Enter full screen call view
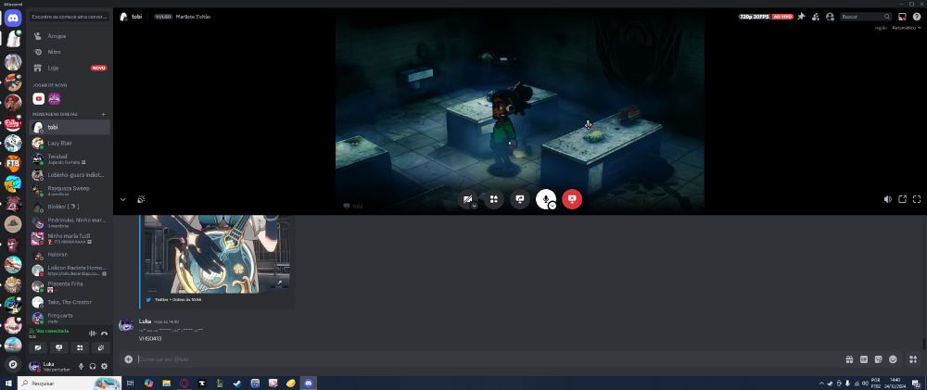The width and height of the screenshot is (927, 390). [x=917, y=199]
